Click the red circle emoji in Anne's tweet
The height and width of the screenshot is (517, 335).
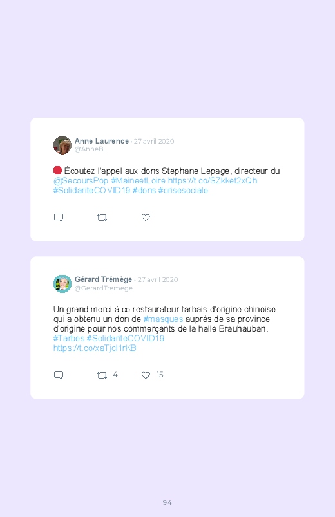click(57, 171)
